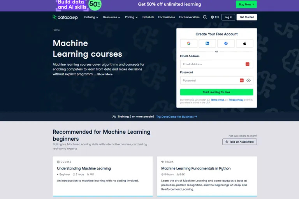The image size is (299, 199).
Task: Click the 50% off promo badge
Action: [x=95, y=5]
